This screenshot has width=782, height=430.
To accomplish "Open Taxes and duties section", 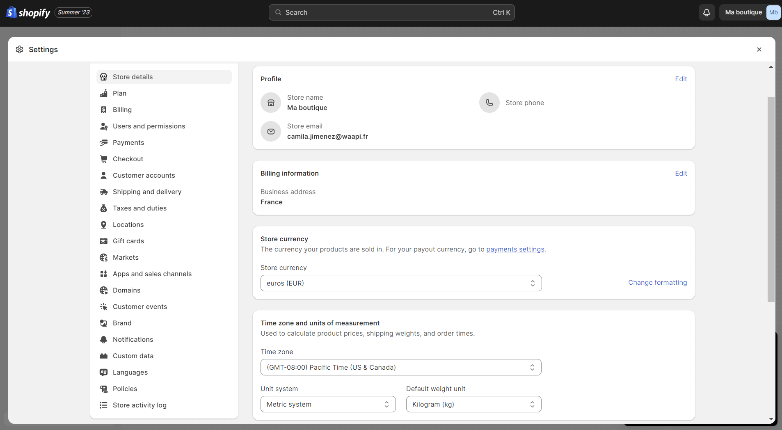I will pos(164,208).
